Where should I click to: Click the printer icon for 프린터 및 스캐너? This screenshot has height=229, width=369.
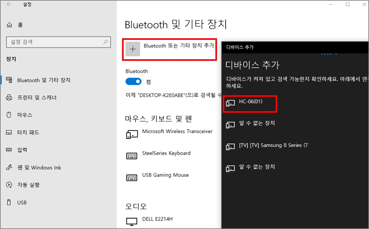(x=9, y=97)
